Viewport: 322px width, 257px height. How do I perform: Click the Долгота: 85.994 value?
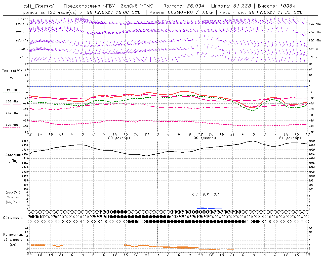point(184,6)
